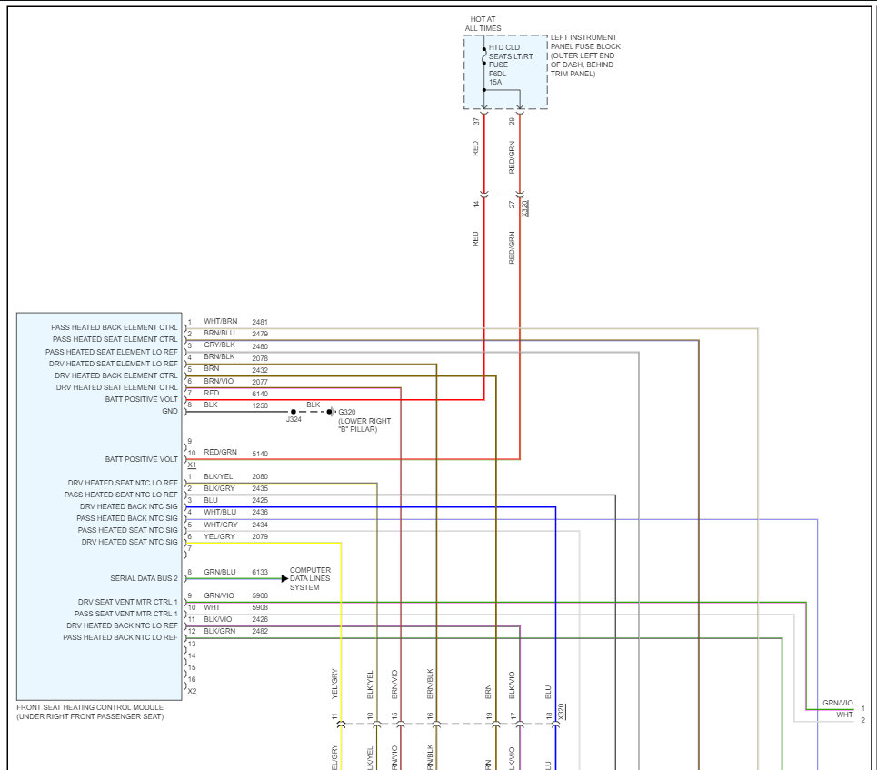Viewport: 877px width, 770px height.
Task: Select 'PASS SEAT VENT MTR CTRL 1'
Action: (x=125, y=614)
